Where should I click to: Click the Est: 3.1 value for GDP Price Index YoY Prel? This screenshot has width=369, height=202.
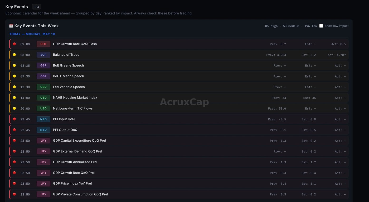[309, 184]
